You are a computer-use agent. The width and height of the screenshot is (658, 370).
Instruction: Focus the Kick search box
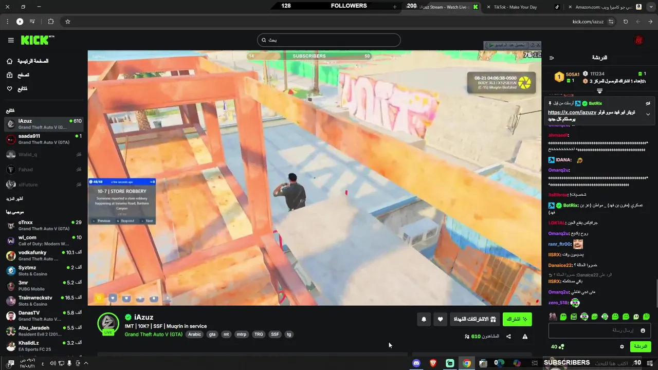329,40
